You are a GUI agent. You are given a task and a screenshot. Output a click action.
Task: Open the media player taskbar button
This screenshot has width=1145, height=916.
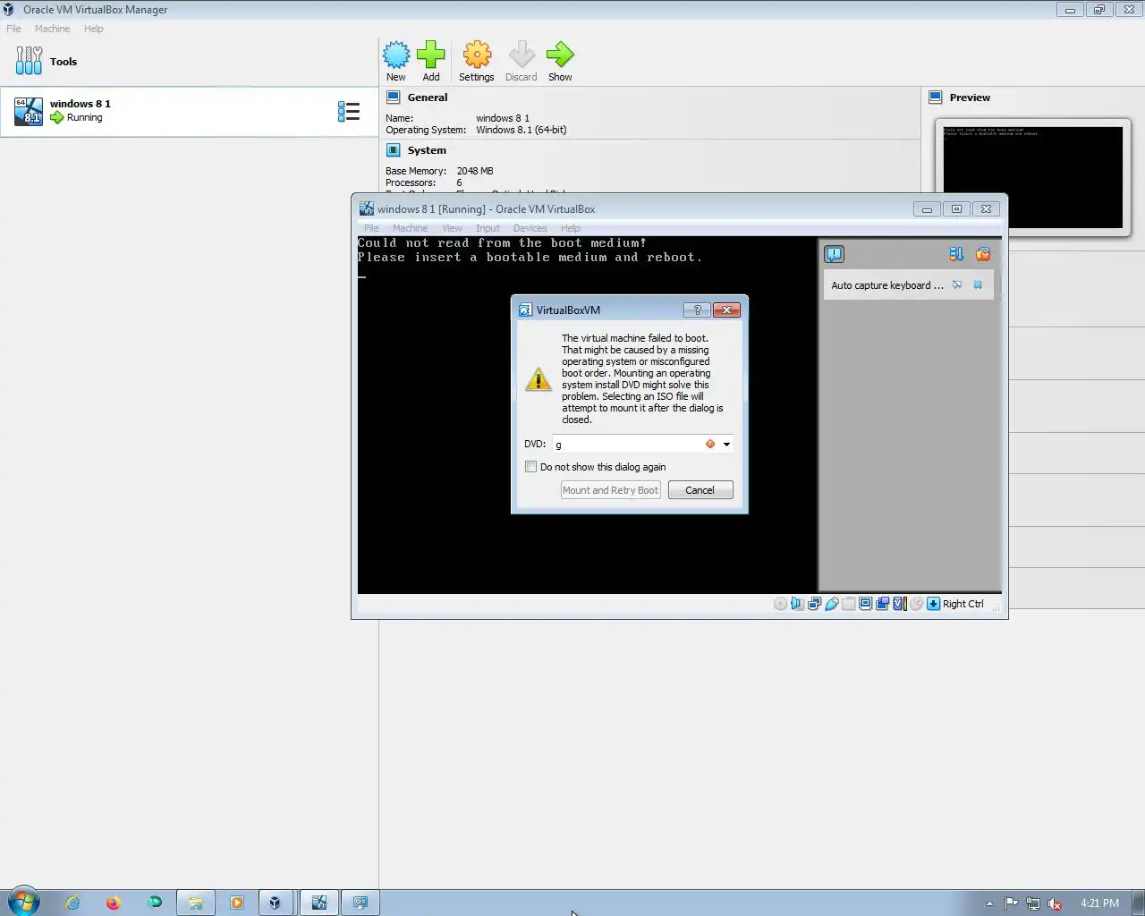pos(236,903)
